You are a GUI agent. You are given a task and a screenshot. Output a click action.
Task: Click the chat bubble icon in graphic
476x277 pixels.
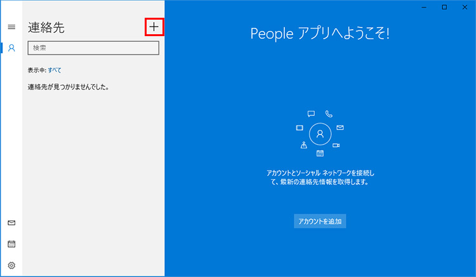(x=311, y=114)
